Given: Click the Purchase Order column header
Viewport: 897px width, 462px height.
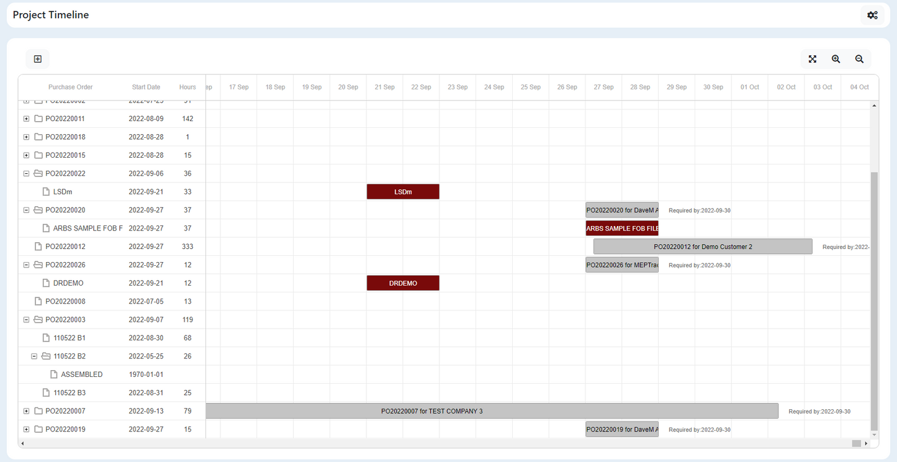Looking at the screenshot, I should pyautogui.click(x=70, y=87).
